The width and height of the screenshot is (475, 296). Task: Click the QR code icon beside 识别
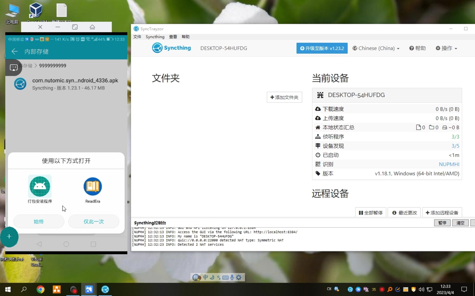tap(318, 164)
